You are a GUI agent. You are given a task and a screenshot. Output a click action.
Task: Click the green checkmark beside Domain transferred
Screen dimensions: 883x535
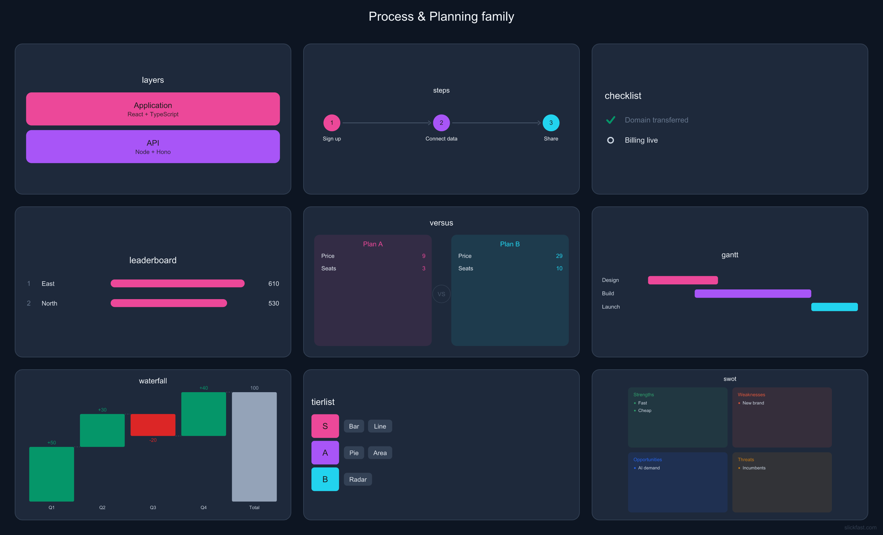point(611,120)
